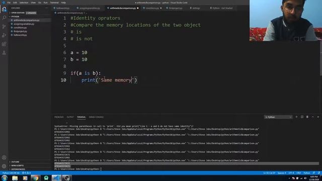Viewport: 322px width, 181px height.
Task: Show the Output panel tab
Action: 70,117
